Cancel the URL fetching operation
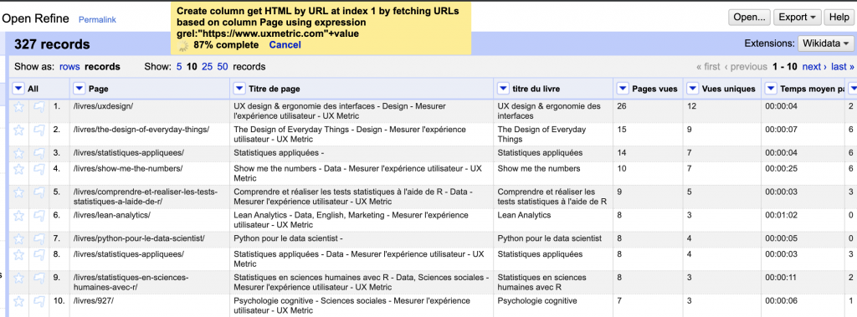This screenshot has height=317, width=857. click(x=285, y=45)
